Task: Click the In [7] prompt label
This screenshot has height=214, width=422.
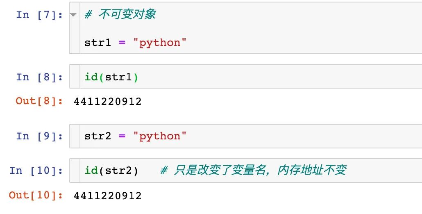Action: click(x=40, y=15)
